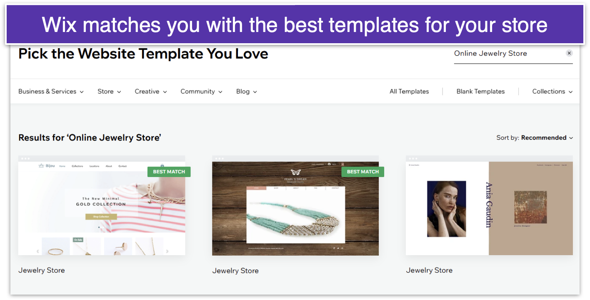Open the Sort by Recommended dropdown
Screen dimensions: 590x300
pos(535,138)
